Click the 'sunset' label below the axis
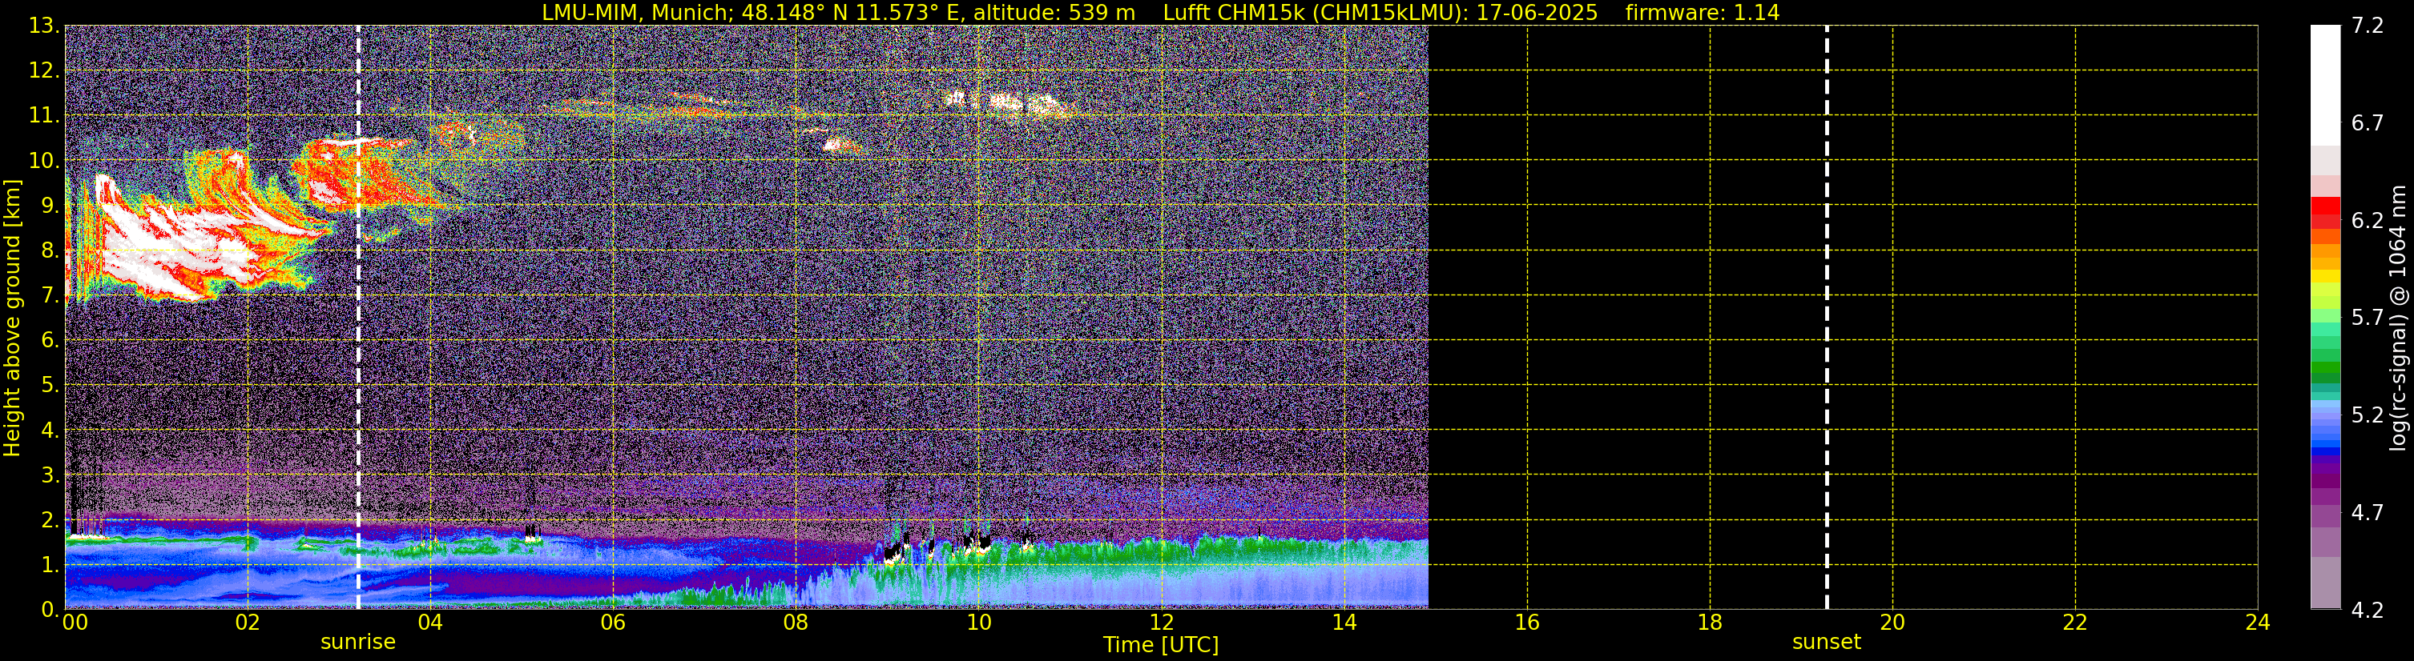Screen dimensions: 2414x661 pyautogui.click(x=1827, y=643)
